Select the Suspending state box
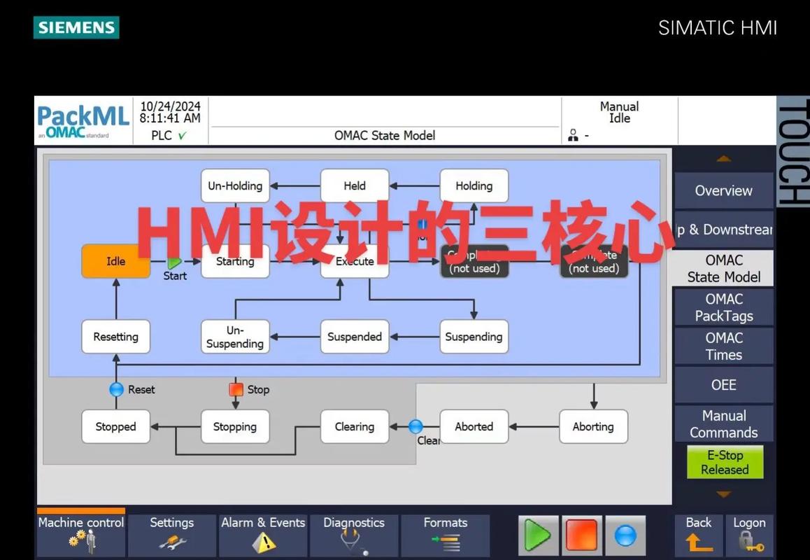Viewport: 810px width, 560px height. [x=474, y=337]
